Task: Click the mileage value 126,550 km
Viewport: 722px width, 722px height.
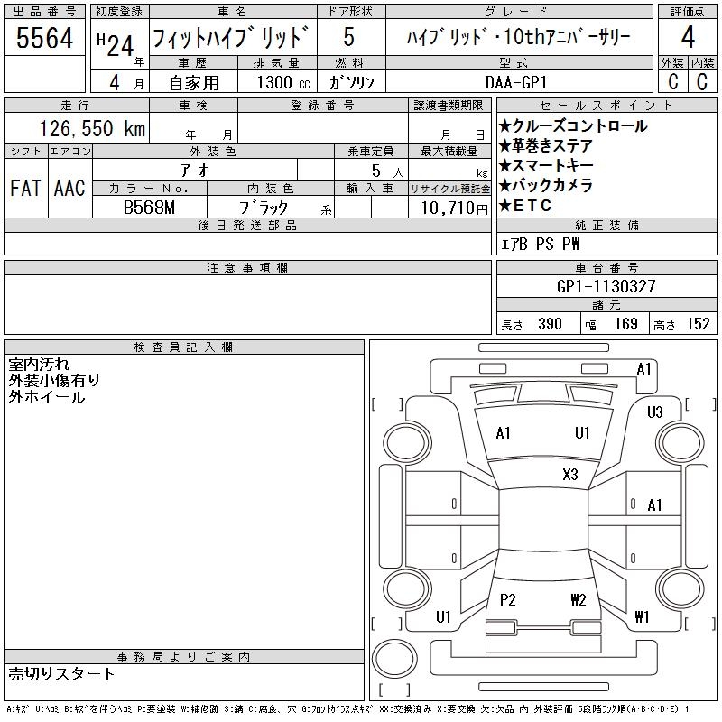Action: click(92, 129)
